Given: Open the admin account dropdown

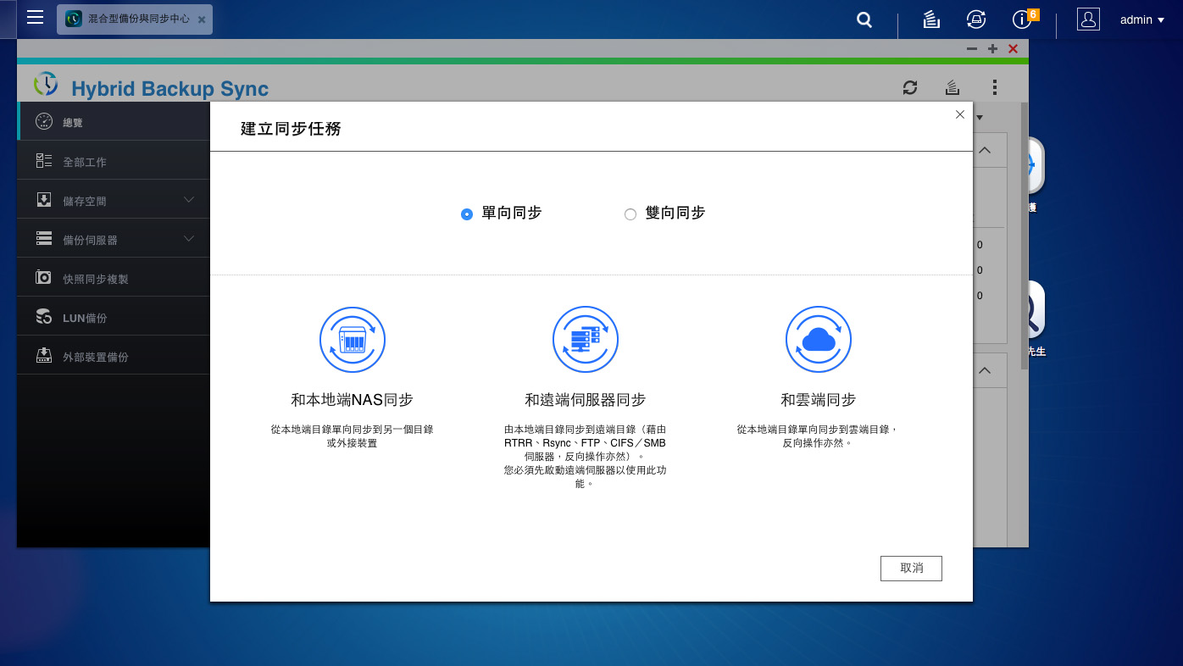Looking at the screenshot, I should pyautogui.click(x=1141, y=19).
